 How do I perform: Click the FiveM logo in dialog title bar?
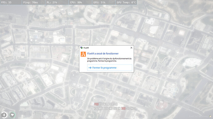81,48
